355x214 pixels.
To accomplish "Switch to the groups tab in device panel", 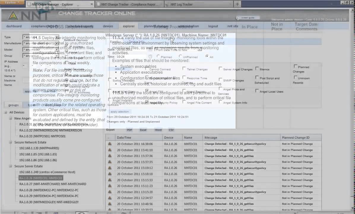I will point(13,105).
